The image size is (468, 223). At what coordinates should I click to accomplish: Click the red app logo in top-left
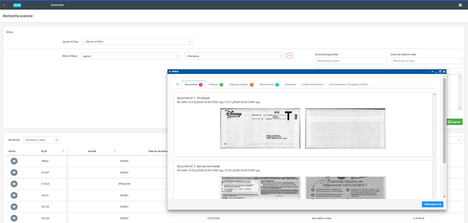(5, 5)
